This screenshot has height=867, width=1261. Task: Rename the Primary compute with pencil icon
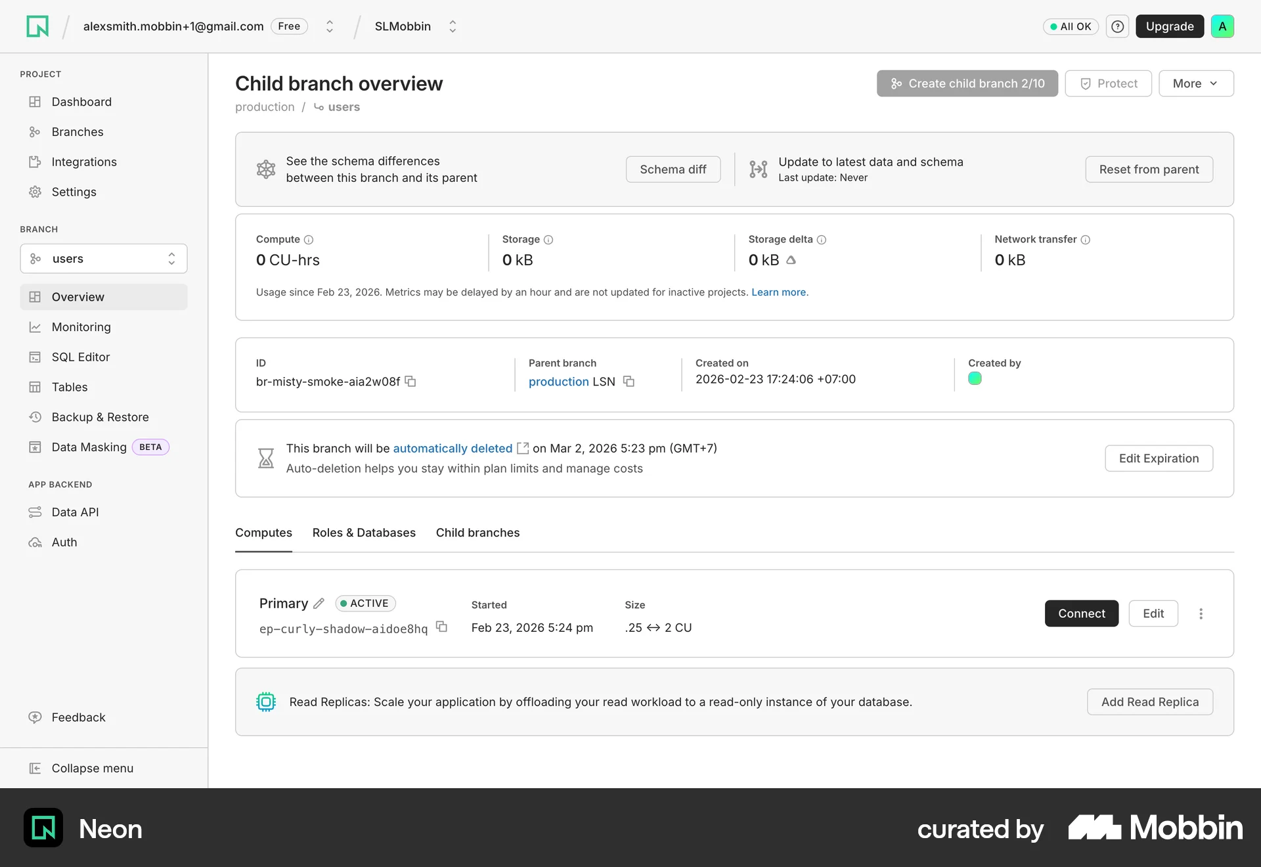click(319, 603)
